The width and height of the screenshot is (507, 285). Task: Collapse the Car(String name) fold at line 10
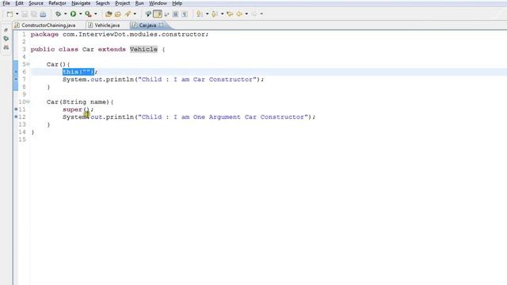[x=29, y=101]
